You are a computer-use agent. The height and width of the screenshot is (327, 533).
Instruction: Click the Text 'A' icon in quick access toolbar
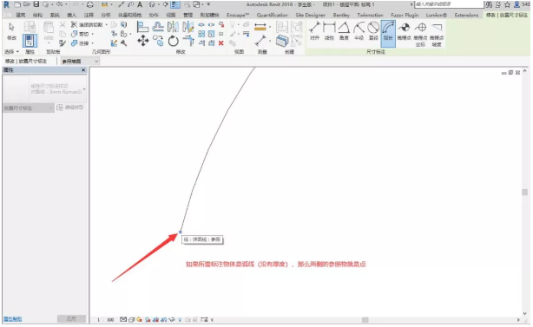pos(140,4)
